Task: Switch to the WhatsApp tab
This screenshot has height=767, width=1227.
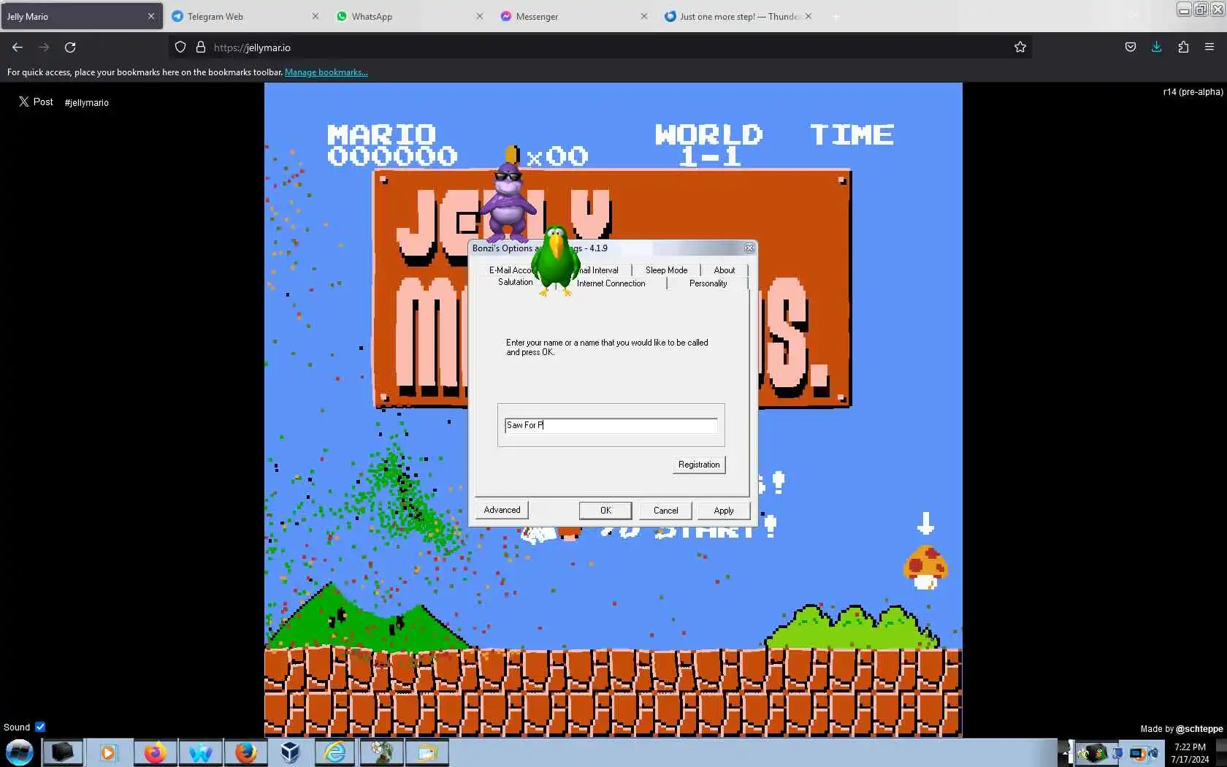Action: (x=410, y=16)
